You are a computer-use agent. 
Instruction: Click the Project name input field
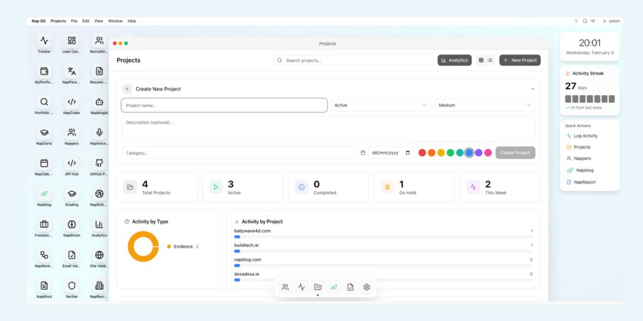pyautogui.click(x=224, y=105)
